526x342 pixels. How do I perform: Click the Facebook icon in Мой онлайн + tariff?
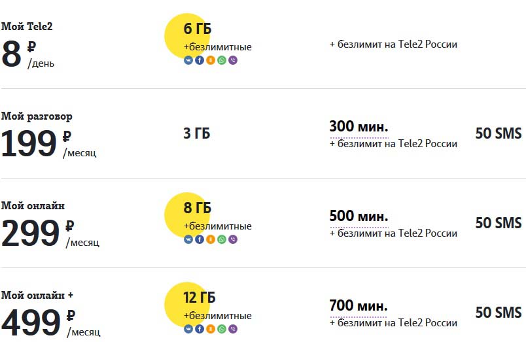[200, 329]
